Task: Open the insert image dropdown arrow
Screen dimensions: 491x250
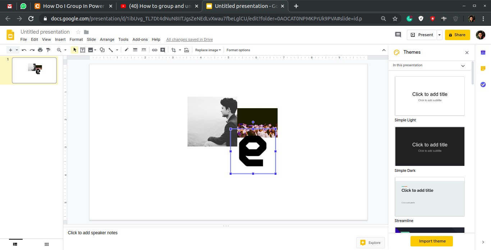Action: tap(95, 50)
